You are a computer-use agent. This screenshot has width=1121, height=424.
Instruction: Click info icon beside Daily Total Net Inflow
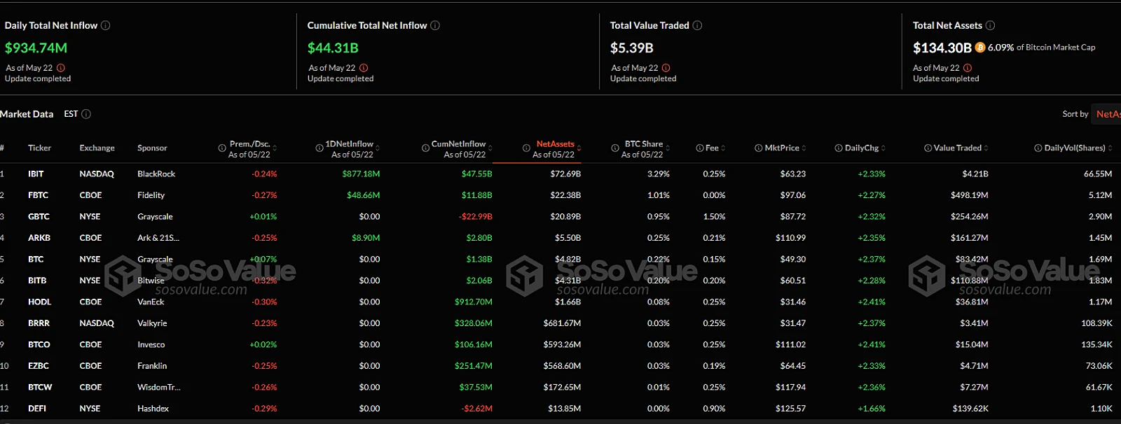pos(106,25)
